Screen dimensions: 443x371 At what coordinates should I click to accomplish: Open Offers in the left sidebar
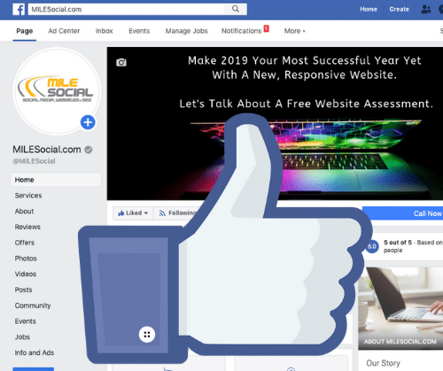pos(25,243)
